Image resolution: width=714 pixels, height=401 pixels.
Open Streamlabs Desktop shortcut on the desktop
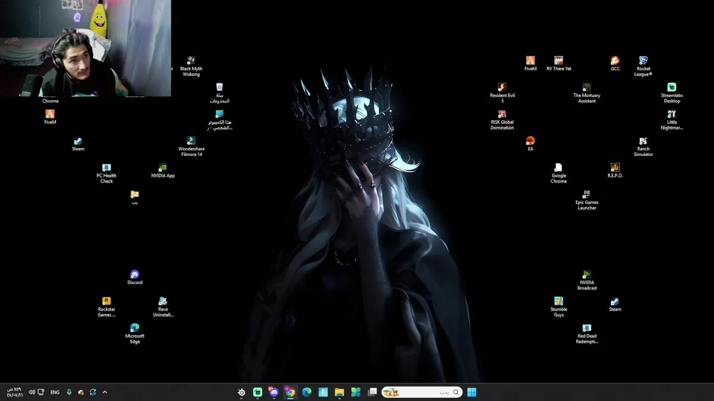(x=672, y=93)
